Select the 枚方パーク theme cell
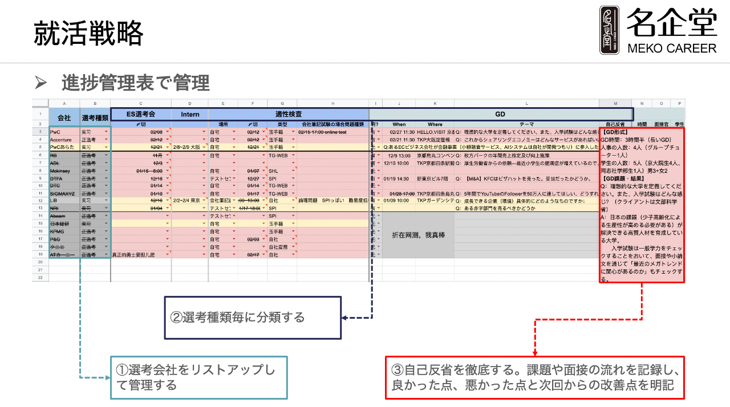730x407 pixels. (526, 155)
